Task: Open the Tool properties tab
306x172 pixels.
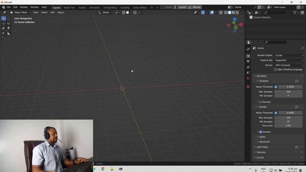Action: [x=248, y=49]
